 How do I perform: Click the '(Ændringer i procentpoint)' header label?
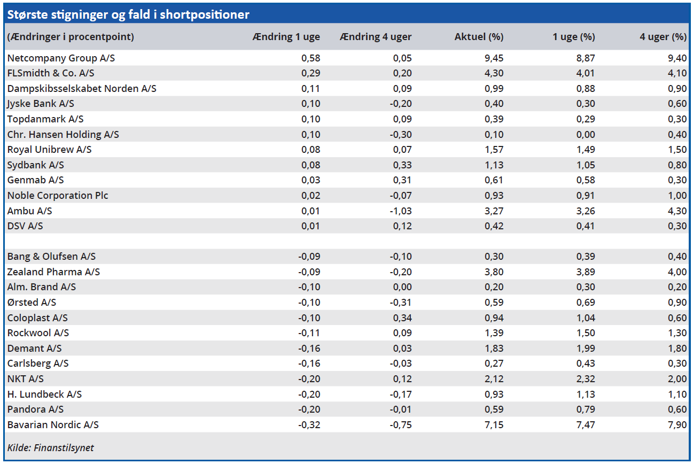pyautogui.click(x=71, y=37)
